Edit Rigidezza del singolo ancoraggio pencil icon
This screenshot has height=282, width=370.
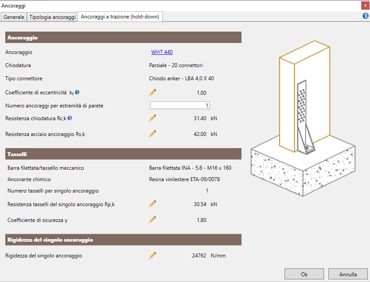click(153, 255)
